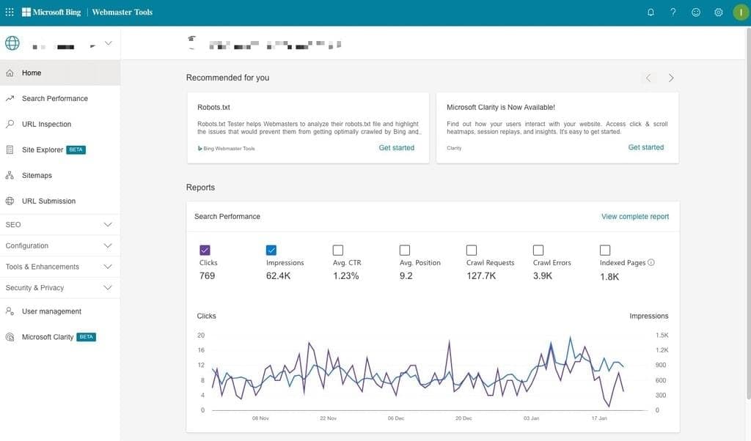
Task: Click the Indexed Pages info icon
Action: coord(651,262)
